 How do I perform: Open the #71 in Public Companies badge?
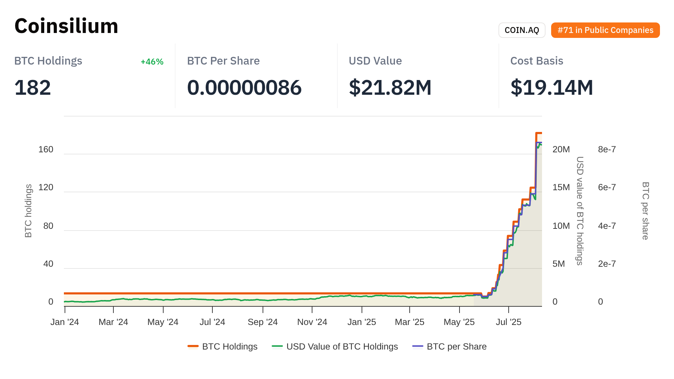(605, 30)
